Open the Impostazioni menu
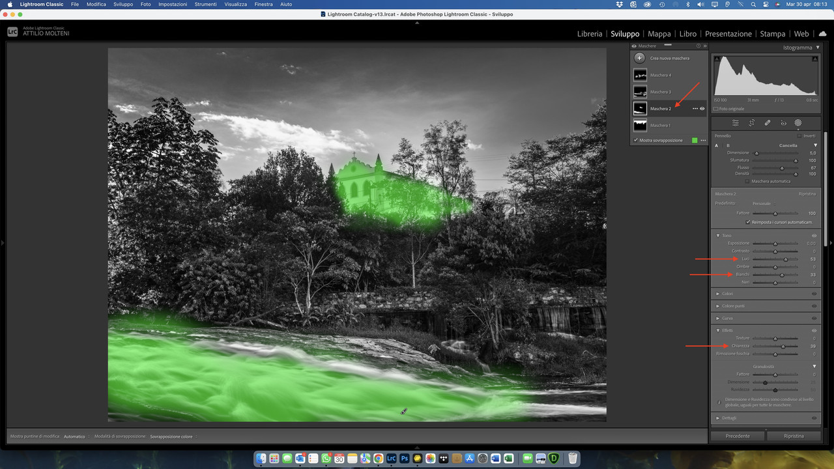This screenshot has height=469, width=834. [173, 4]
